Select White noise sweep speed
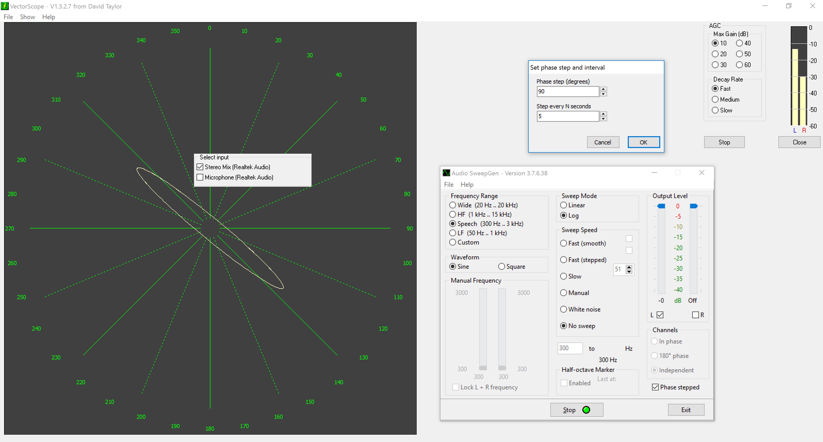Viewport: 823px width, 442px height. (564, 309)
